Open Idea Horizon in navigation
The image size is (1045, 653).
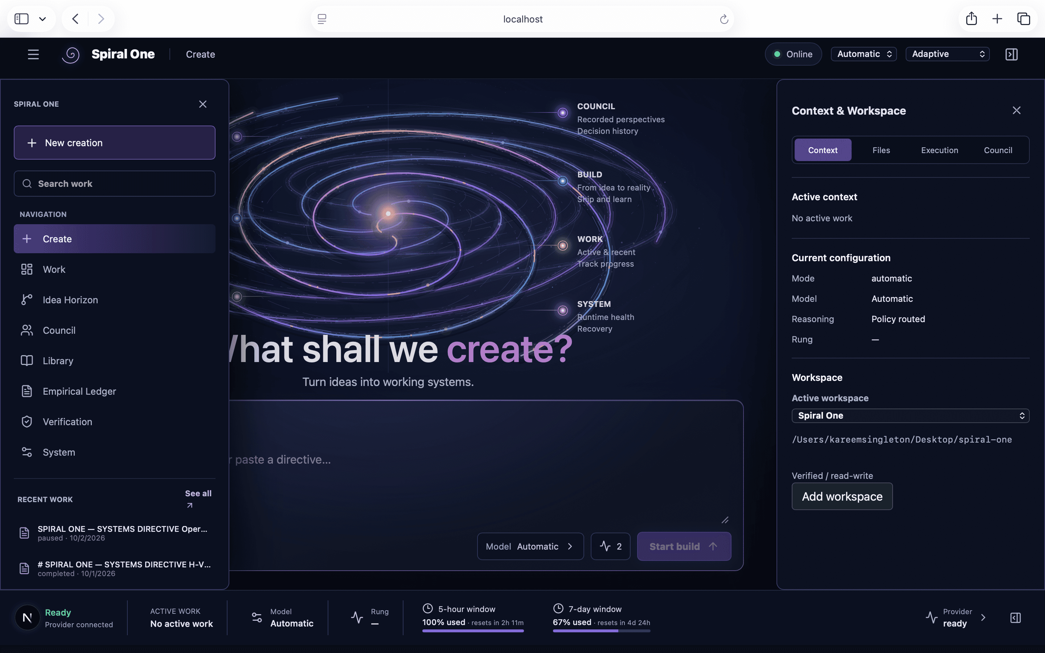point(114,300)
